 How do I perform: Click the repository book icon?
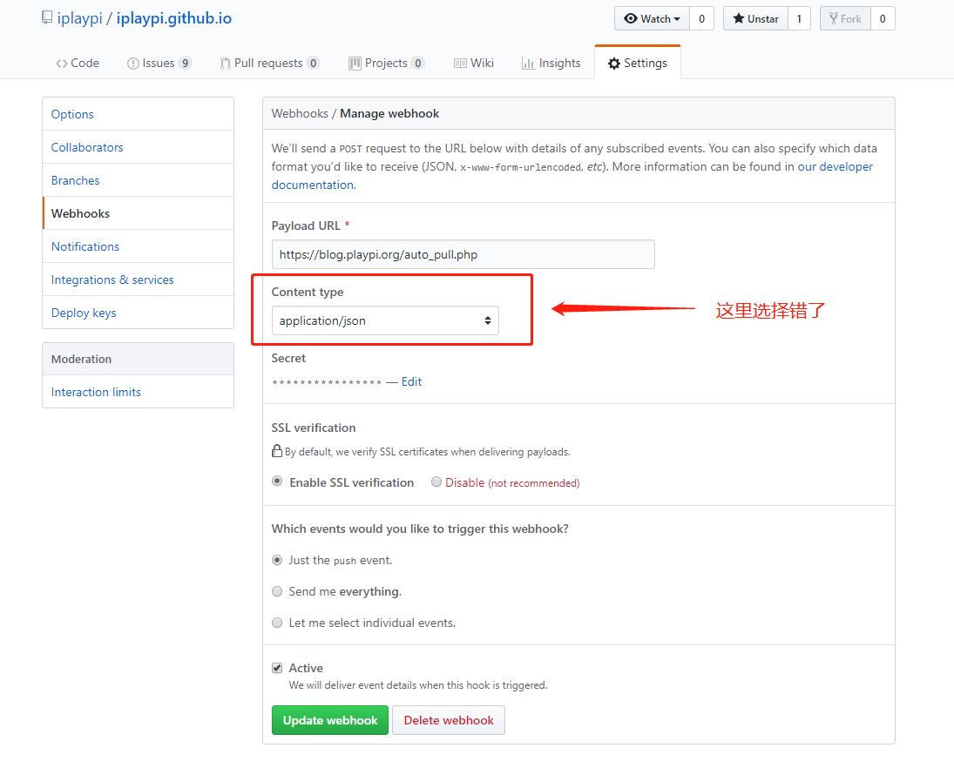pyautogui.click(x=47, y=18)
